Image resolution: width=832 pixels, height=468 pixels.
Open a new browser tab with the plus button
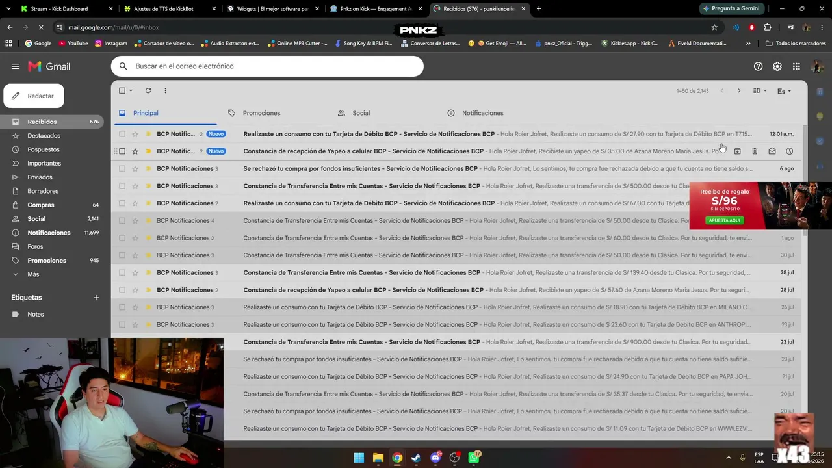[539, 9]
